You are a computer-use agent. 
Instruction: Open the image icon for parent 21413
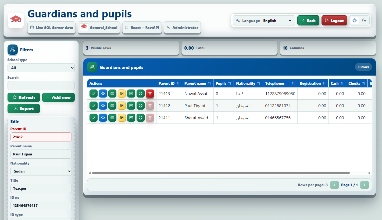122,94
